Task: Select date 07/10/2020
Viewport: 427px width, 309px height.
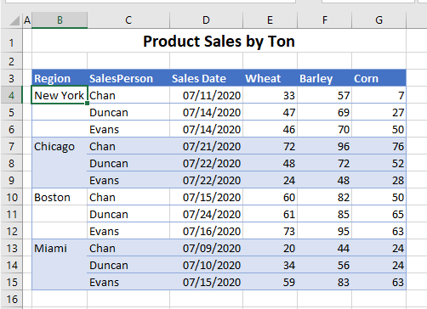Action: pyautogui.click(x=206, y=265)
